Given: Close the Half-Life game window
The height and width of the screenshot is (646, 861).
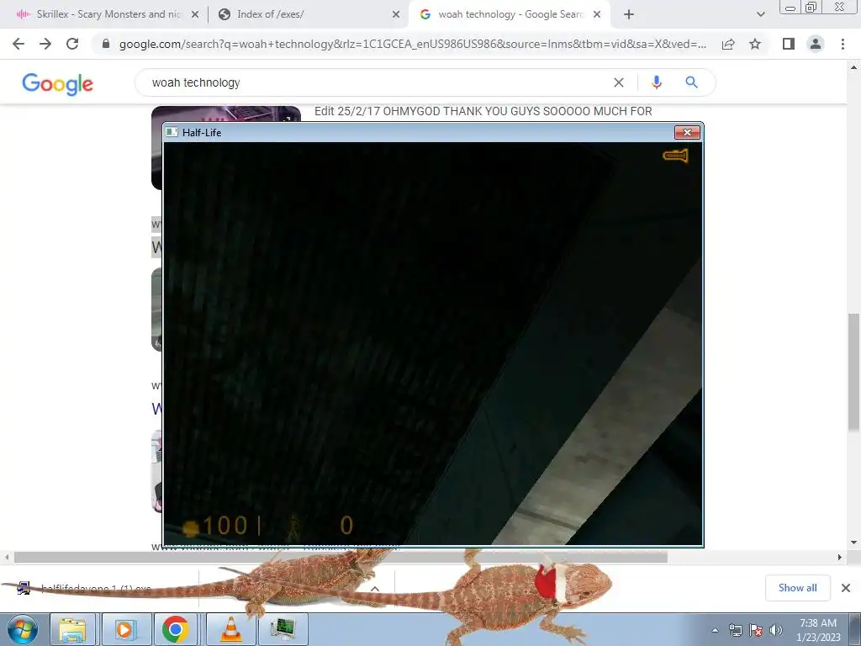Looking at the screenshot, I should [x=687, y=132].
